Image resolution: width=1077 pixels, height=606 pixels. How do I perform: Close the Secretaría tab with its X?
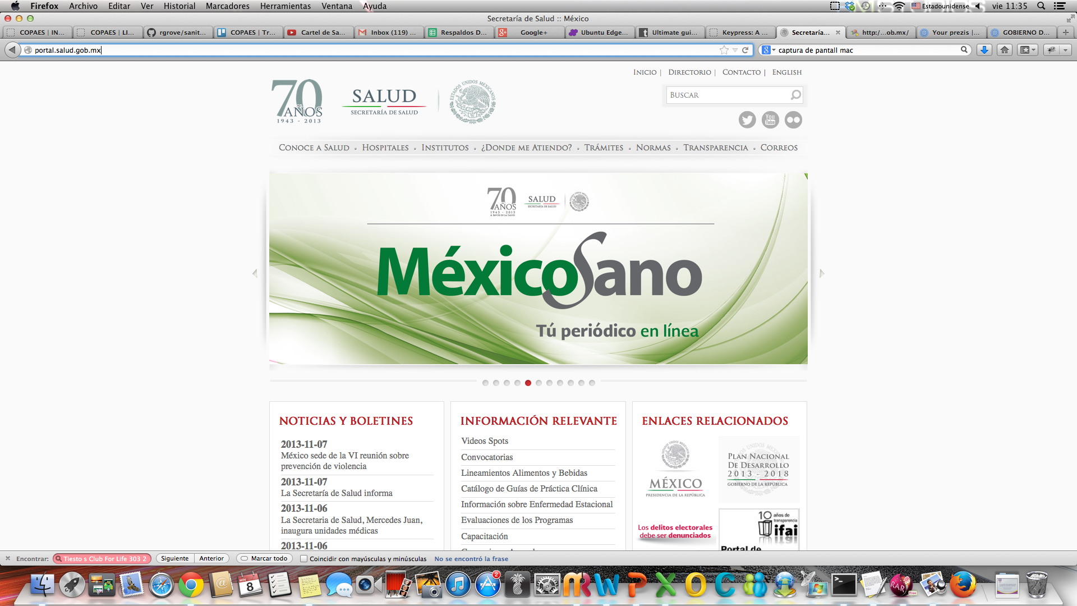(x=838, y=33)
